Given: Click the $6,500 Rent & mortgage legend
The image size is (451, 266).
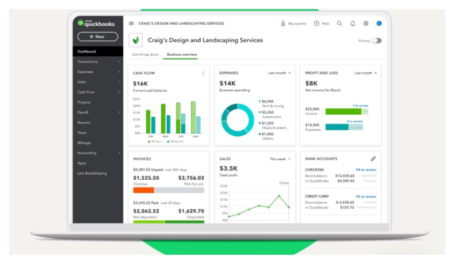Looking at the screenshot, I should [272, 104].
